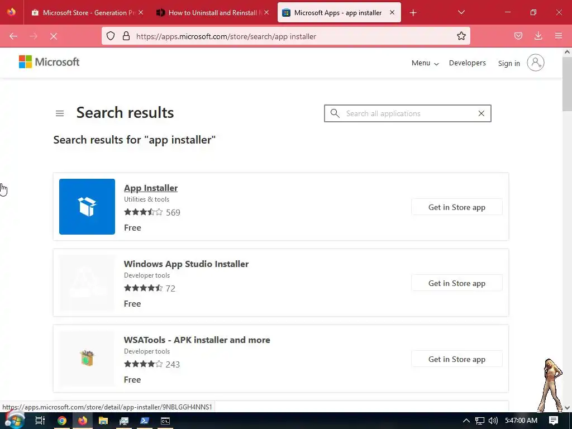This screenshot has height=429, width=572.
Task: Get Windows App Studio Installer in Store app
Action: pos(457,283)
